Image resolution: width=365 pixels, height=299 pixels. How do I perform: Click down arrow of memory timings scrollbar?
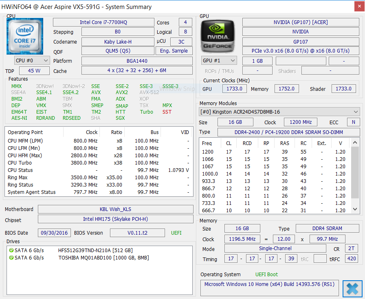[356, 210]
